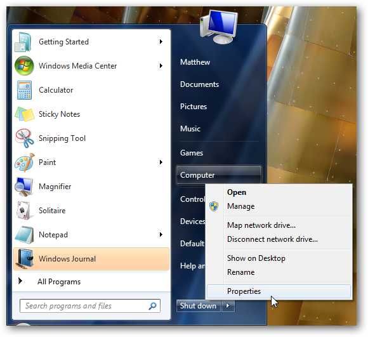
Task: Open the Solitaire cards icon
Action: (23, 211)
